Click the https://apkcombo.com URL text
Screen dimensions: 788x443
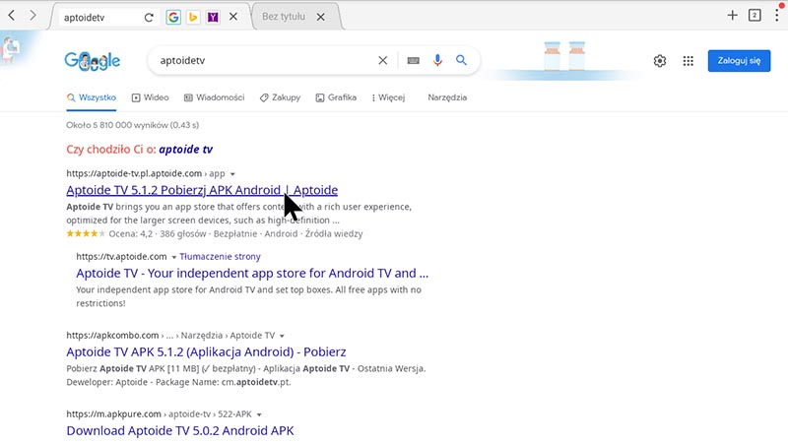[112, 335]
